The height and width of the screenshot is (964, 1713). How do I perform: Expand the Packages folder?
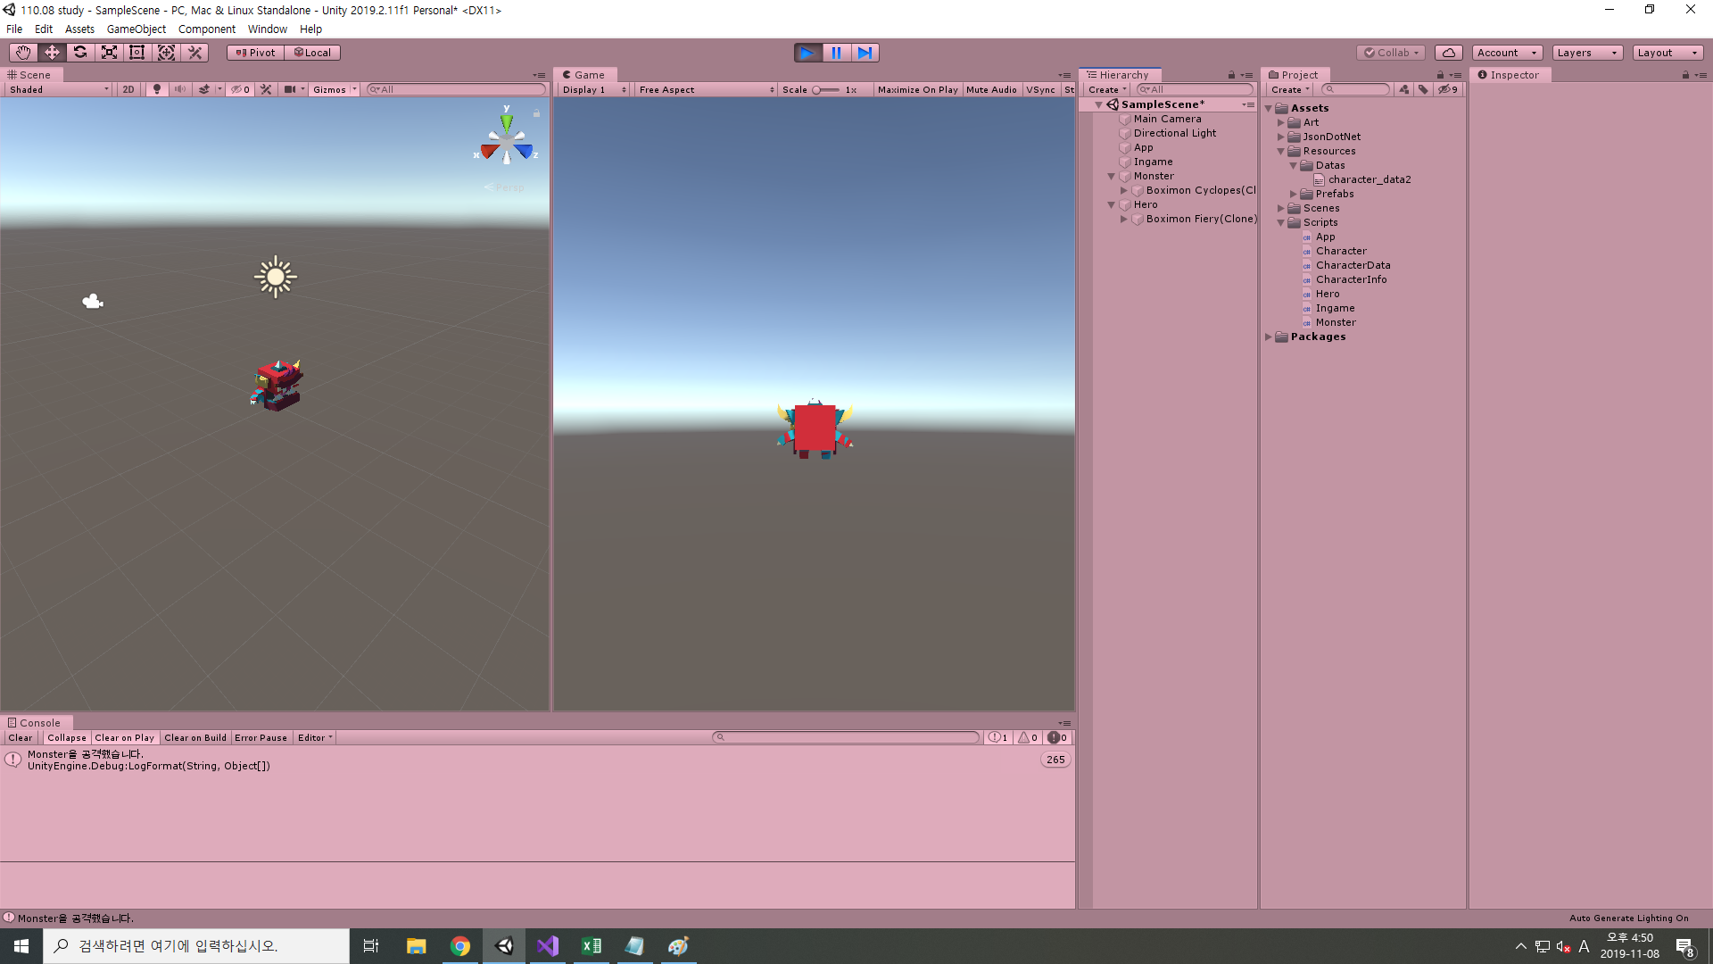click(x=1268, y=337)
